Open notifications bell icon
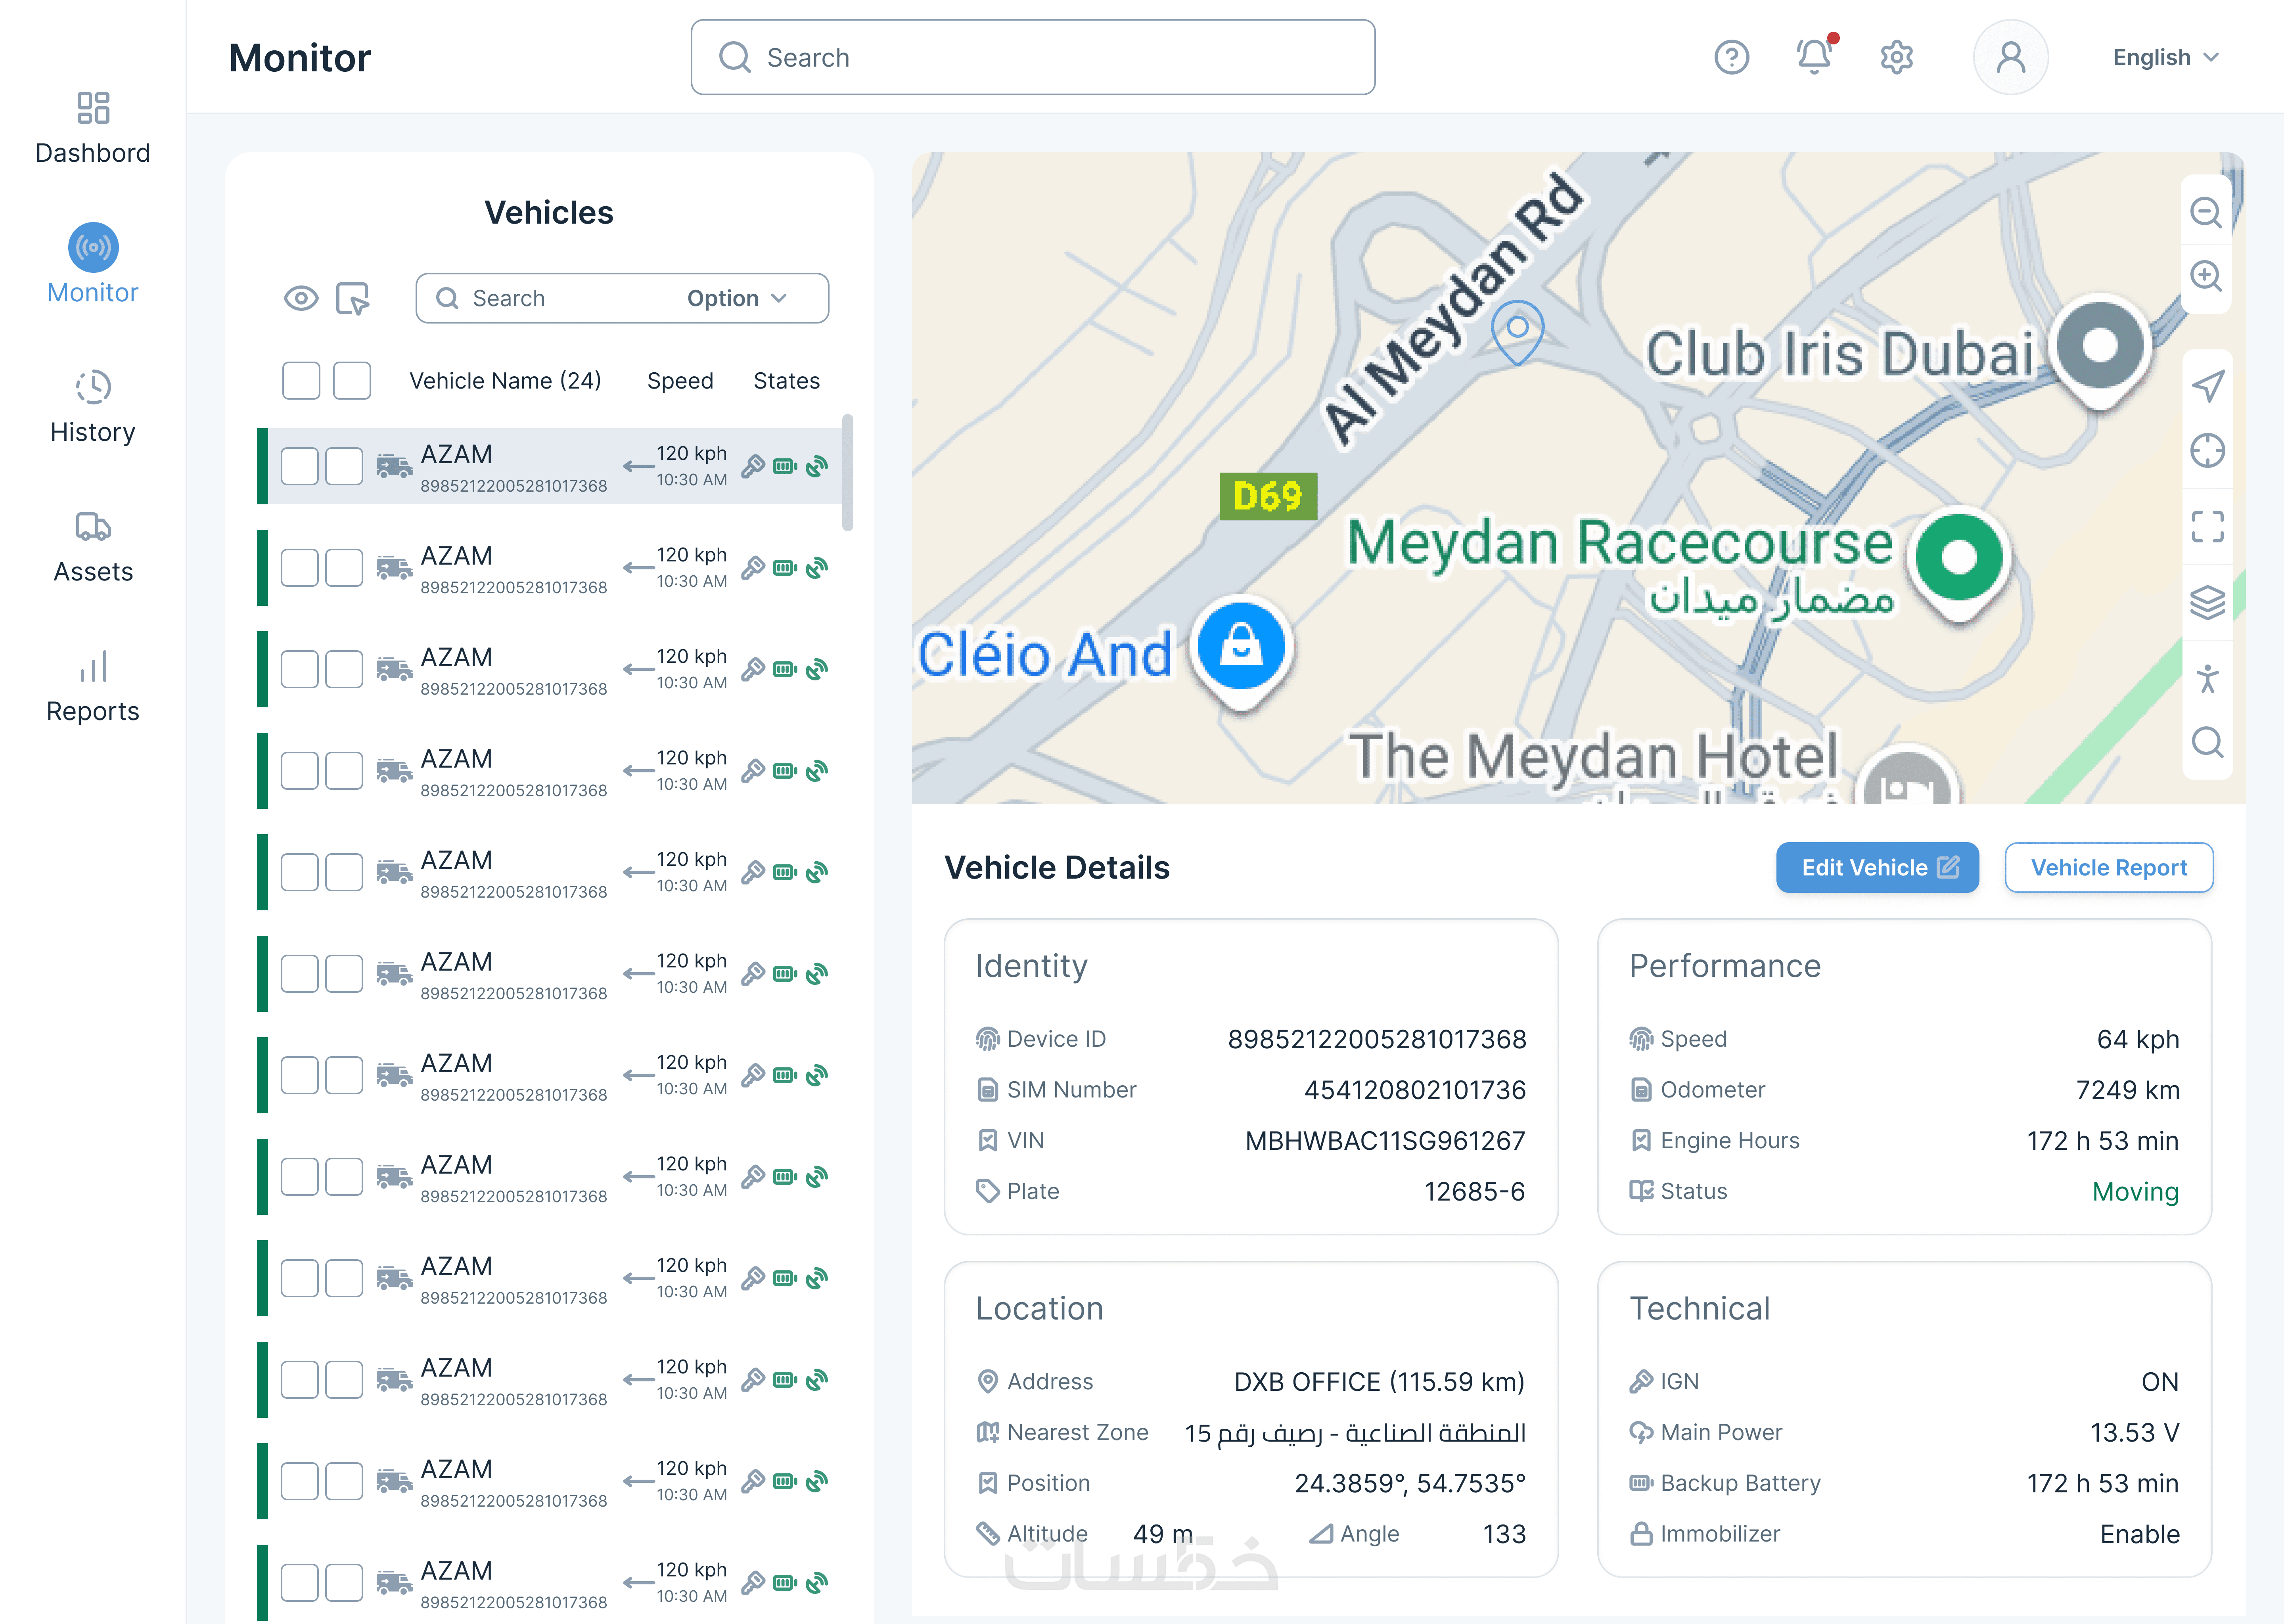 (x=1814, y=57)
